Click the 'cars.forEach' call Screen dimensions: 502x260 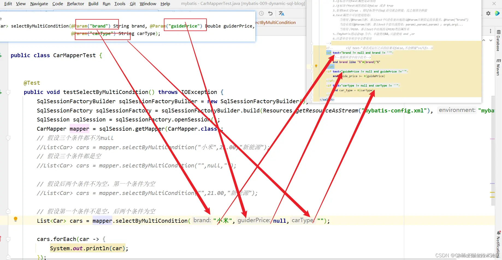[x=57, y=239]
